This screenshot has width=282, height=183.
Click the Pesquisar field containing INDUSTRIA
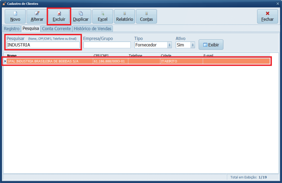43,45
